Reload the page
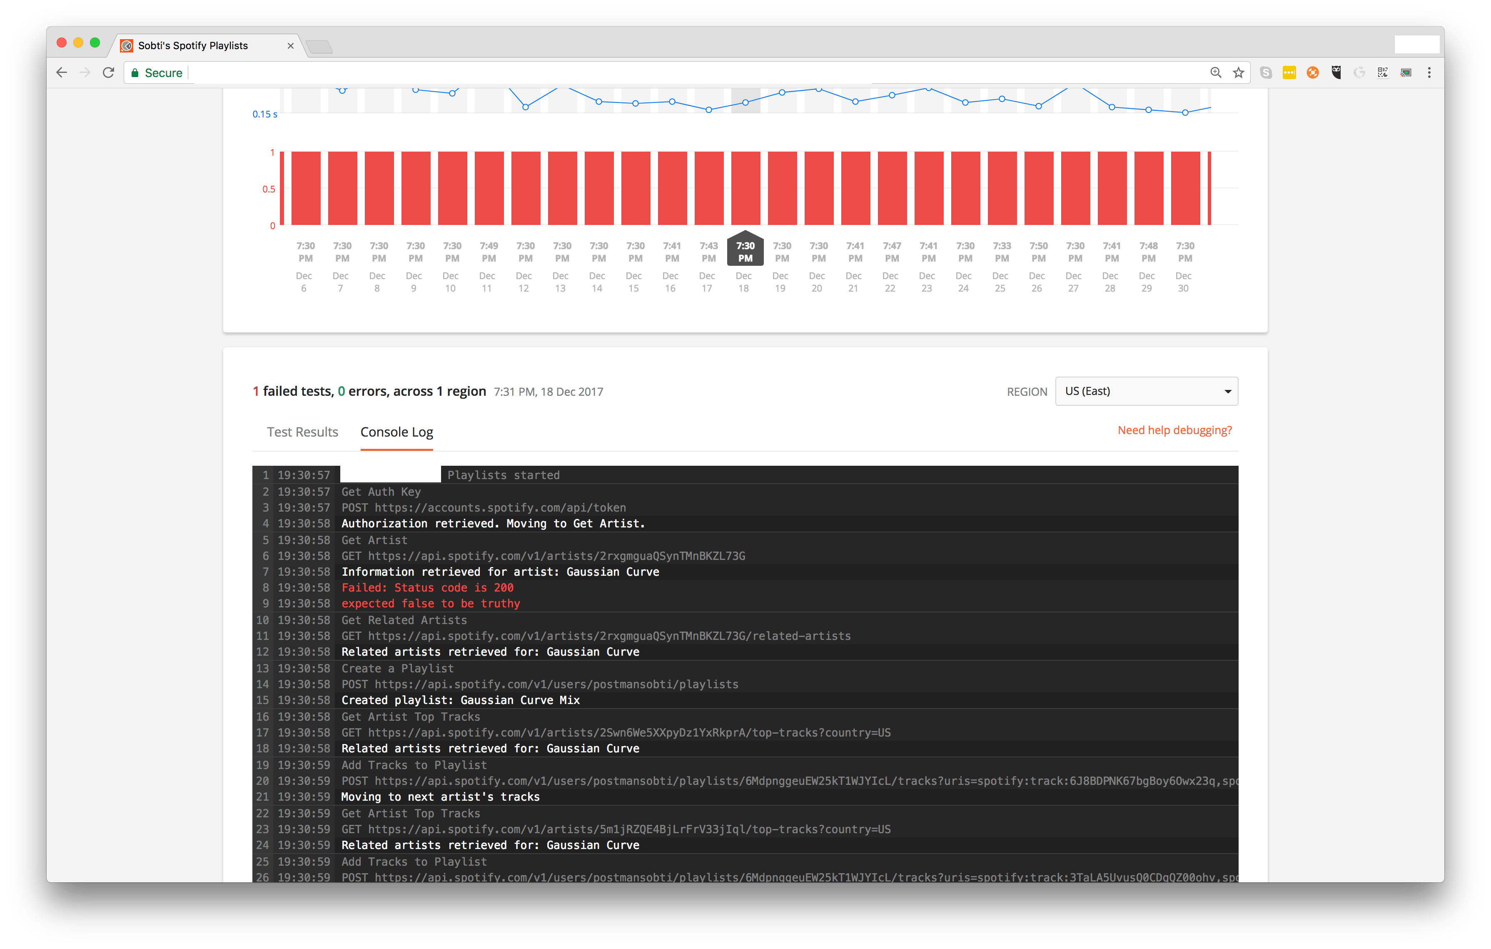Screen dimensions: 1491x949 (108, 73)
